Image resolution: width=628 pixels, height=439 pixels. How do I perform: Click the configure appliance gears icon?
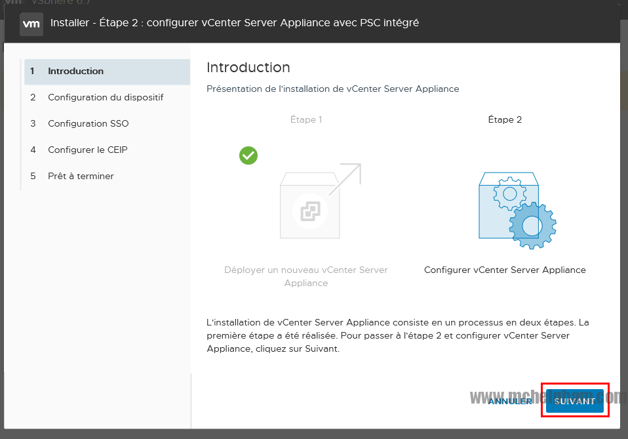coord(517,211)
